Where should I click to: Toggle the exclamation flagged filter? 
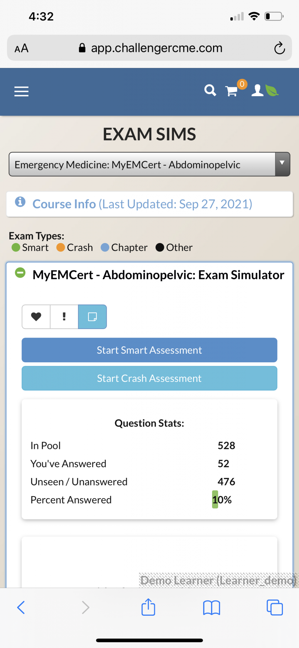click(64, 317)
